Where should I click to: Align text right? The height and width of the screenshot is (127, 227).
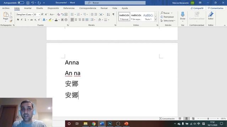pyautogui.click(x=79, y=20)
